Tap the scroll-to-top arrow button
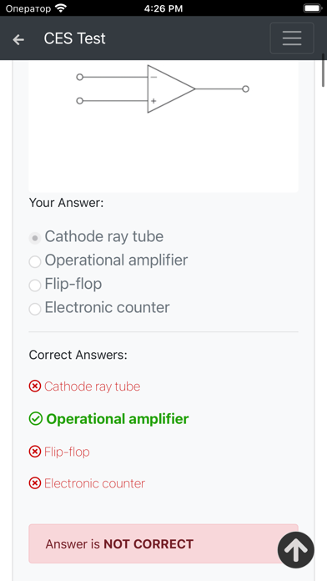Screen dimensions: 327x581 click(x=296, y=550)
